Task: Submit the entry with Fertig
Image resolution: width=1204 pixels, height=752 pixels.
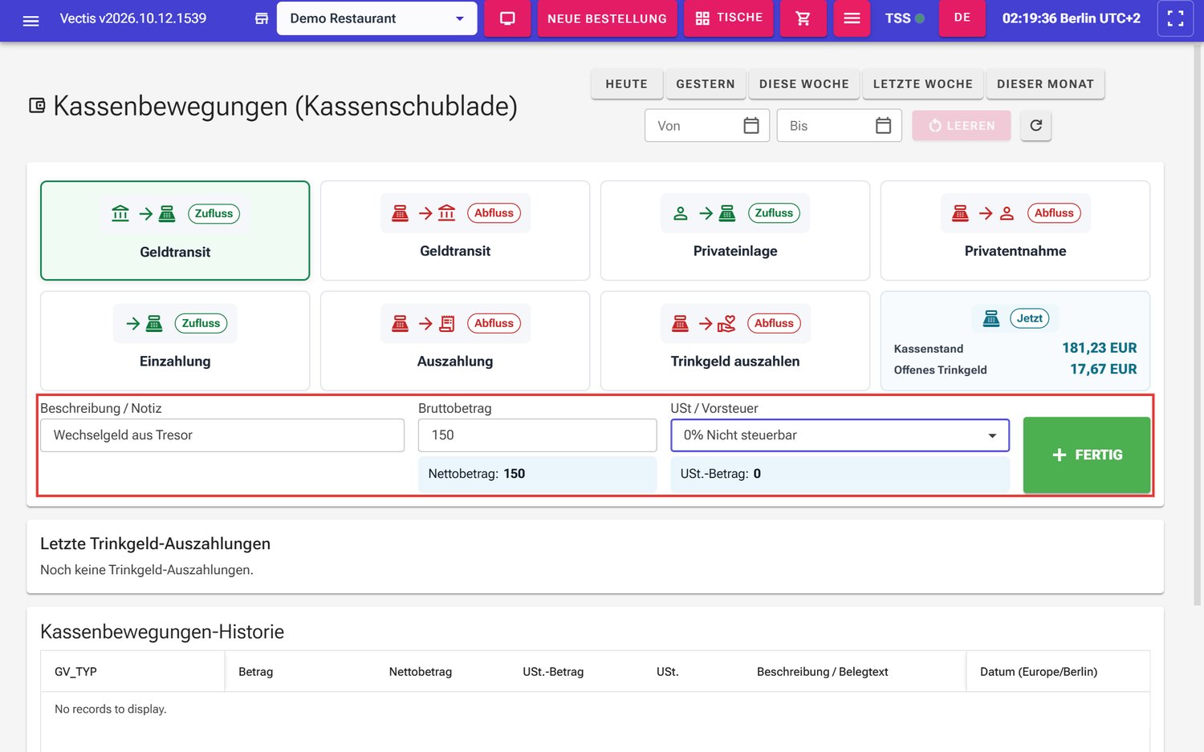Action: point(1087,455)
